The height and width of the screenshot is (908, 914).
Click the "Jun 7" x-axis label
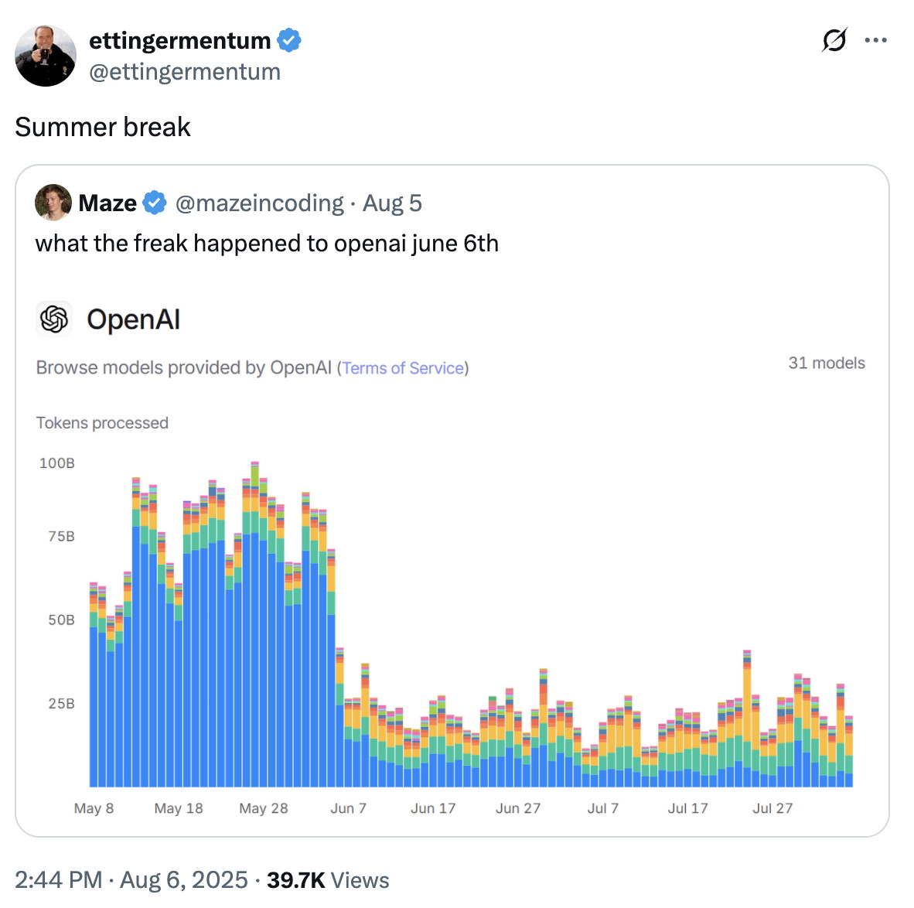coord(348,808)
